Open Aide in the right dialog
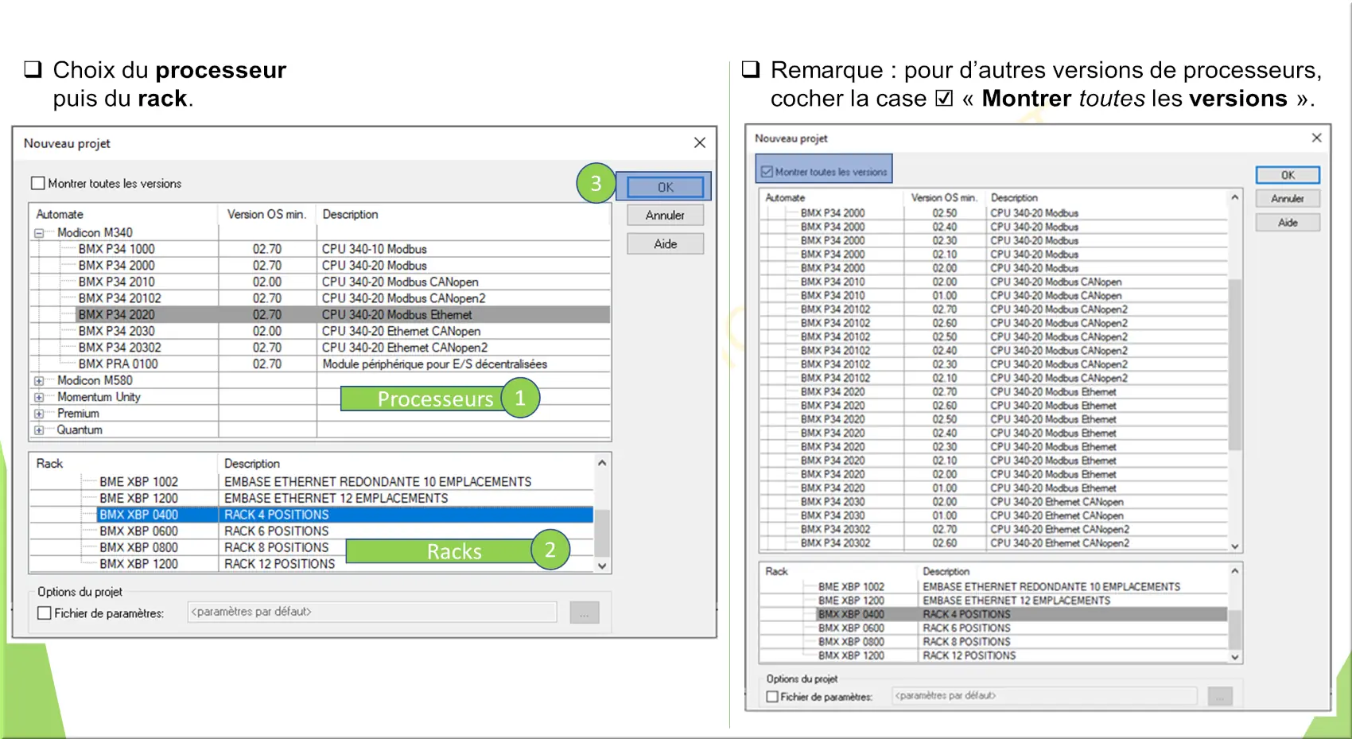Viewport: 1352px width, 739px height. (x=1288, y=223)
